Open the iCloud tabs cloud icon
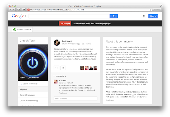 point(19,10)
